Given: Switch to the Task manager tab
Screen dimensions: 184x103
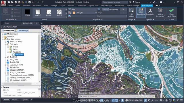Looking at the screenshot, I should [x=22, y=31].
